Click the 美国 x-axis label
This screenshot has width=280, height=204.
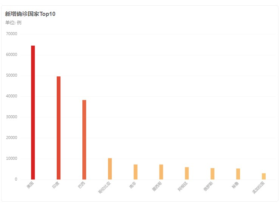click(x=31, y=185)
